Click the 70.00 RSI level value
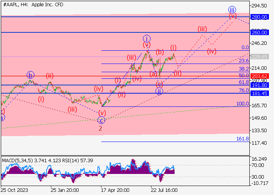This screenshot has width=274, height=195. (258, 165)
